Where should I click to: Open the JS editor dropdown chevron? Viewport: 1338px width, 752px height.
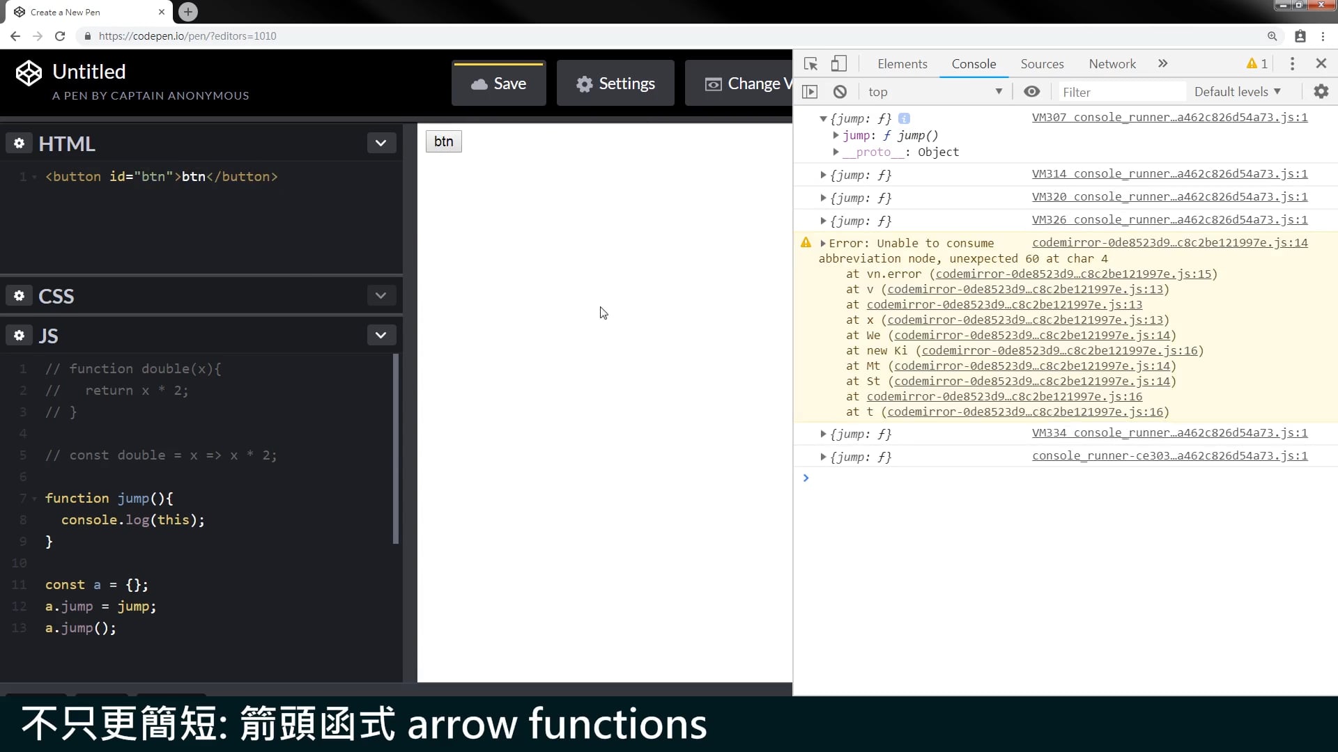pyautogui.click(x=380, y=335)
